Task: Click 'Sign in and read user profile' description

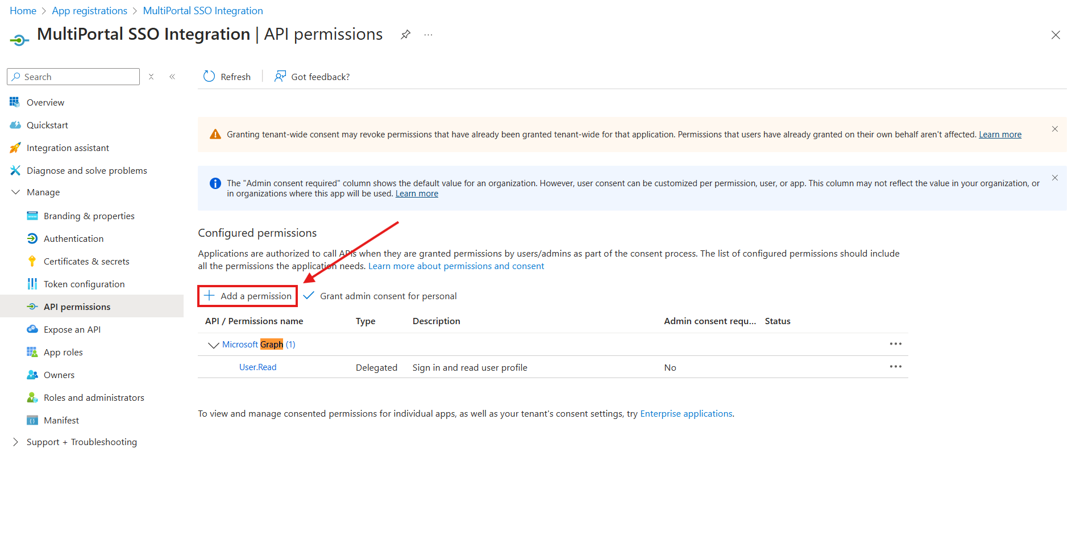Action: click(470, 367)
